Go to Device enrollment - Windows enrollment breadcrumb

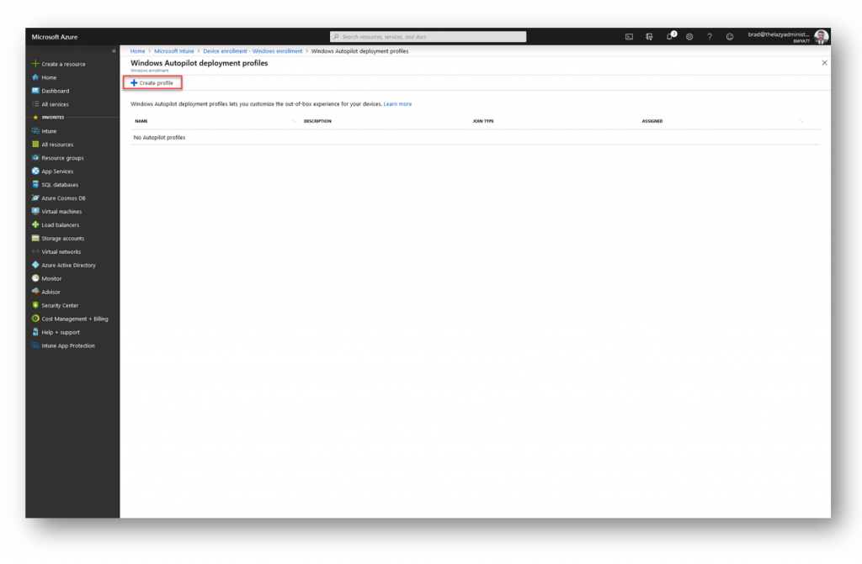click(x=253, y=51)
